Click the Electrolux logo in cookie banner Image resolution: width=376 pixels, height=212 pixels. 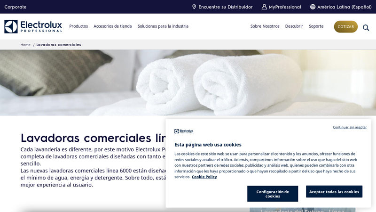184,131
